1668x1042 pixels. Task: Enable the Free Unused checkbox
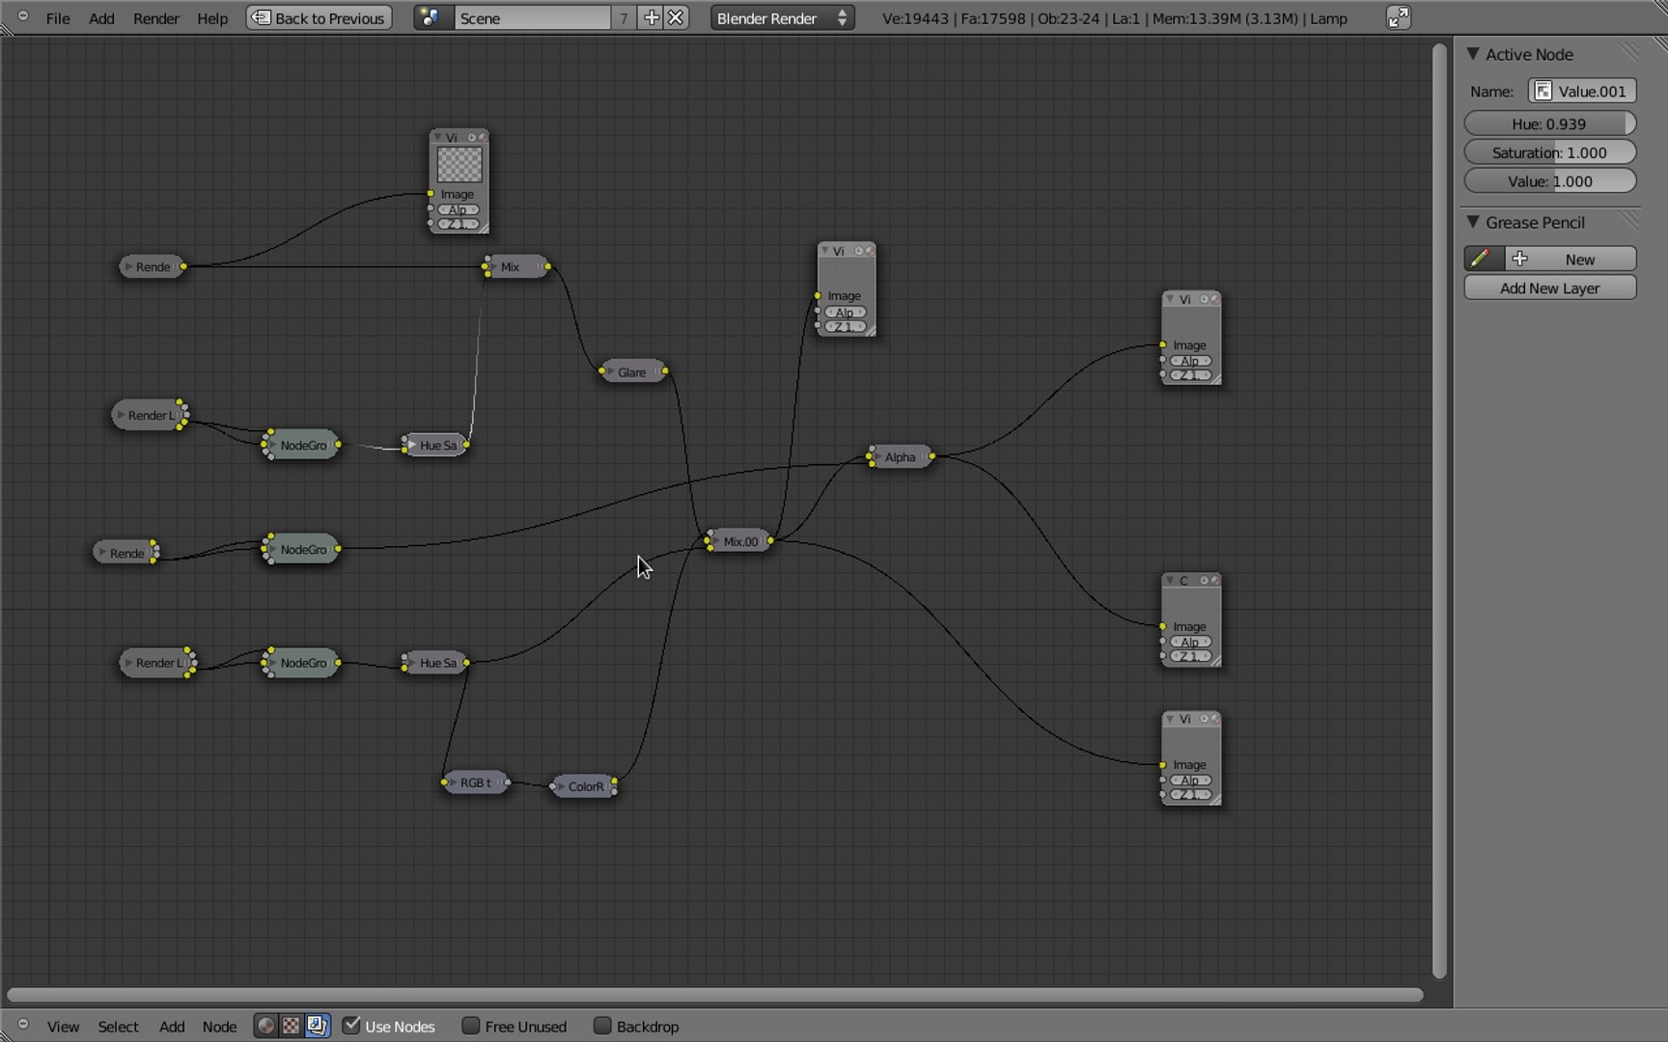pos(471,1026)
